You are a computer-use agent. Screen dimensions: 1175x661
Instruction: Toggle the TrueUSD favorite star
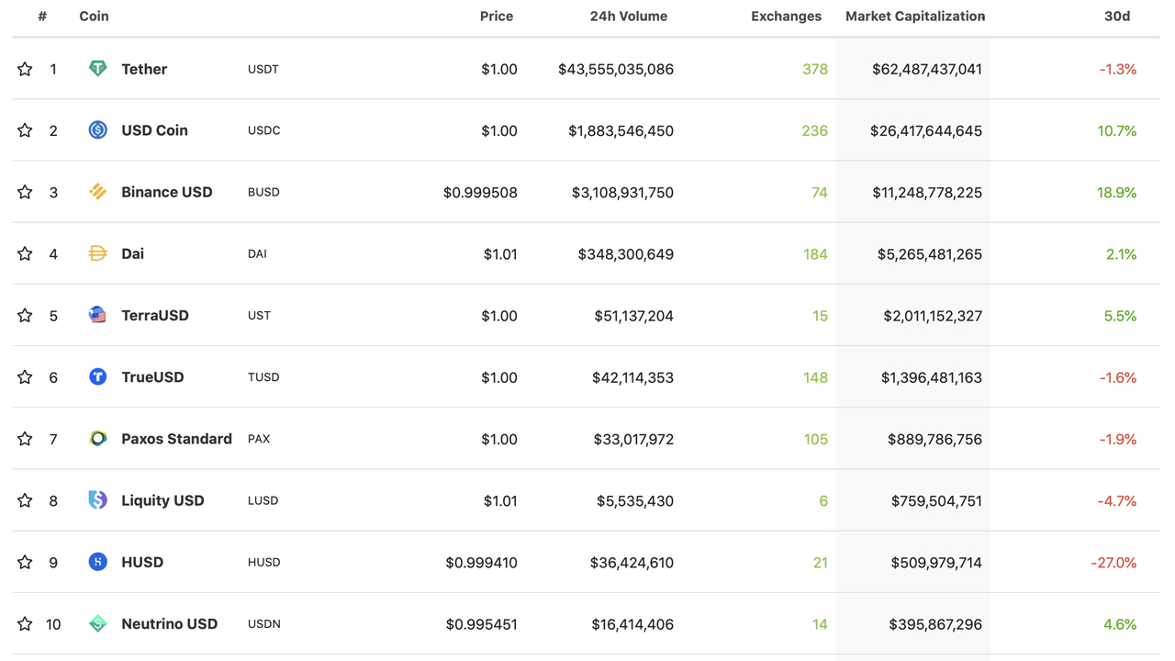point(25,376)
